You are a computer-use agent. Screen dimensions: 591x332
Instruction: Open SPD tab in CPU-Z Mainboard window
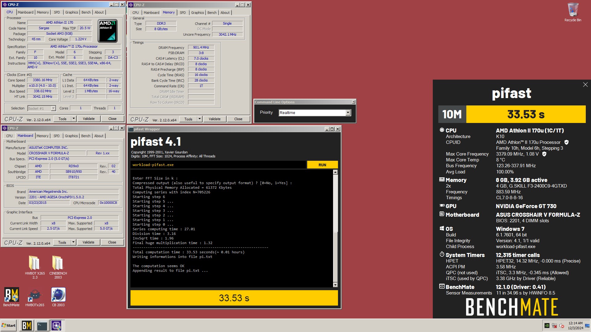(x=57, y=136)
